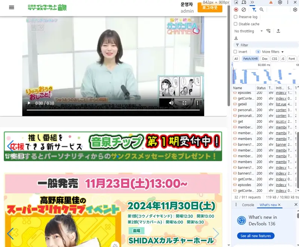Expand the More filters dropdown
This screenshot has width=299, height=247.
[x=273, y=52]
